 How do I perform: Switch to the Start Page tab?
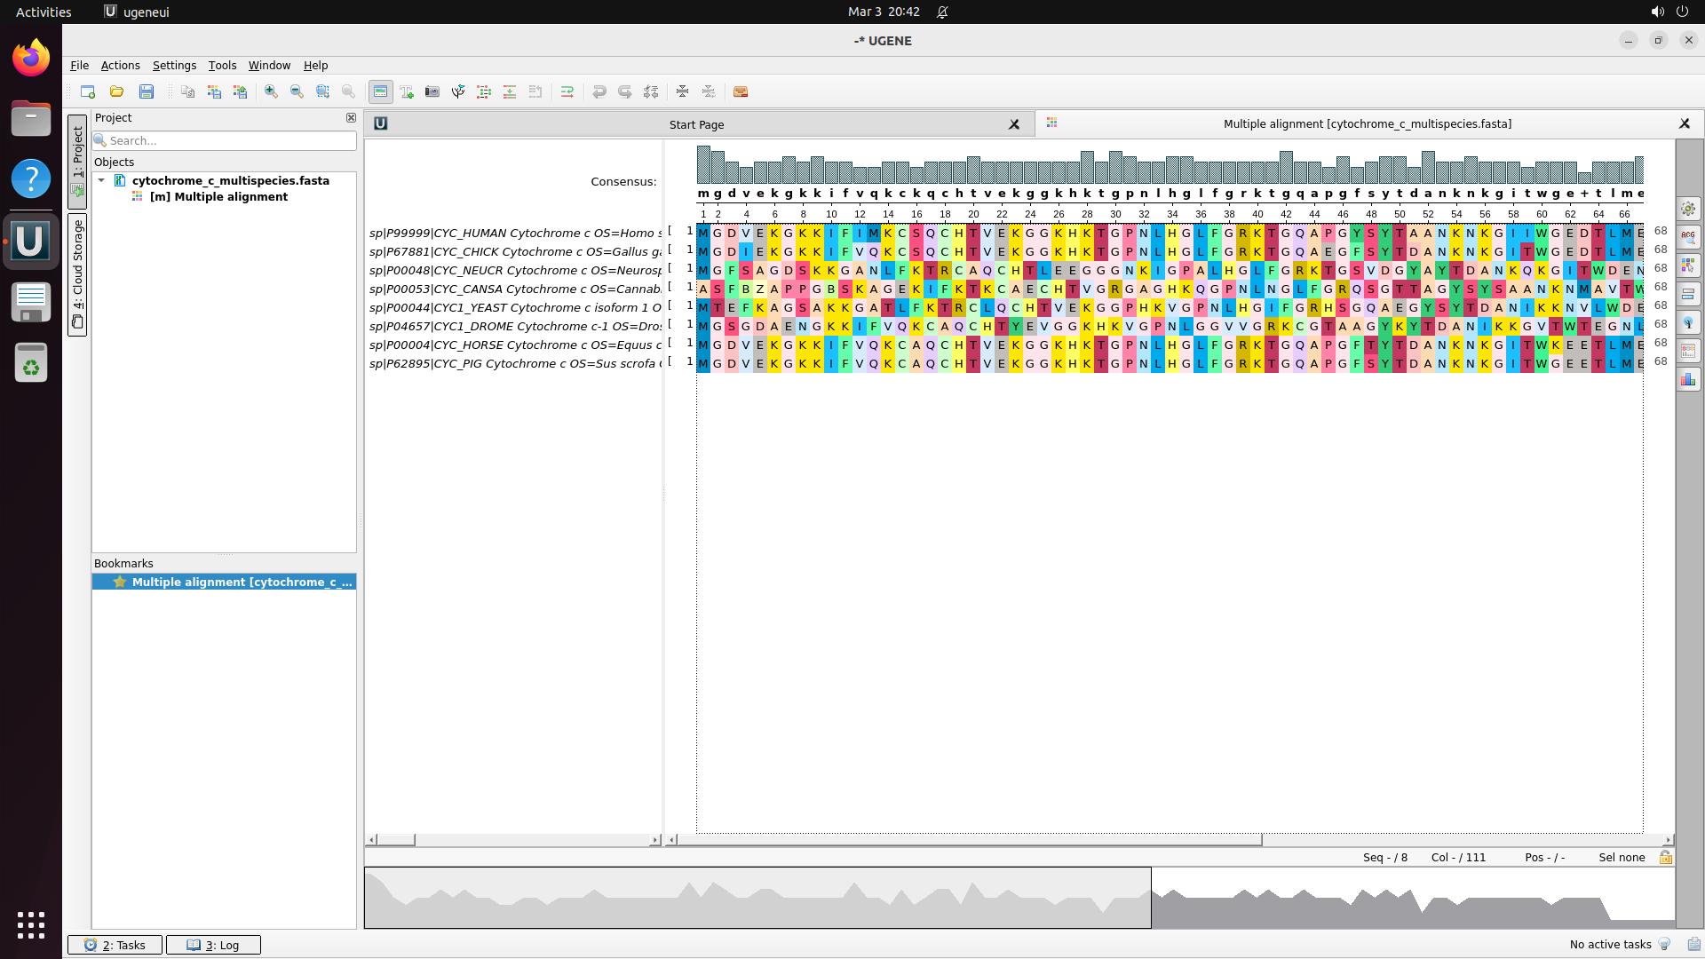click(697, 124)
